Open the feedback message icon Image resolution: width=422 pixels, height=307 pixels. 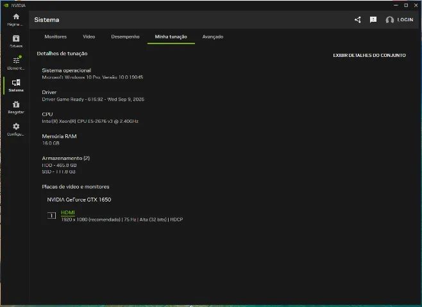coord(373,20)
